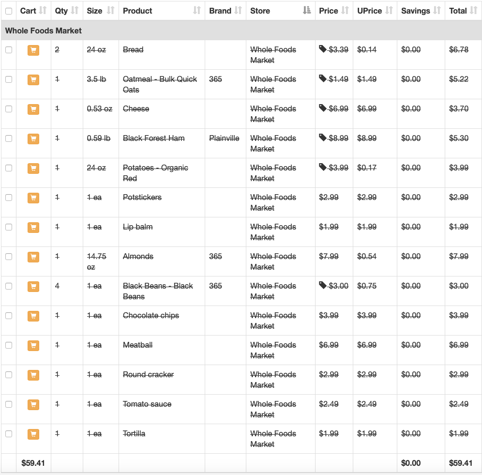Click the cart icon for Almonds
Screen dimensions: 482x475
click(x=33, y=257)
